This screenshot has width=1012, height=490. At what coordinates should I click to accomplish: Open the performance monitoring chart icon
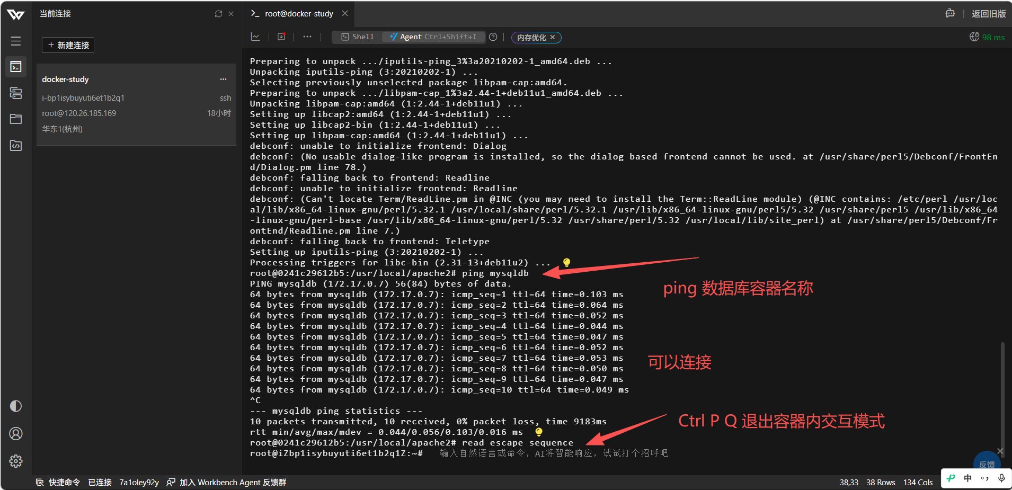[255, 37]
